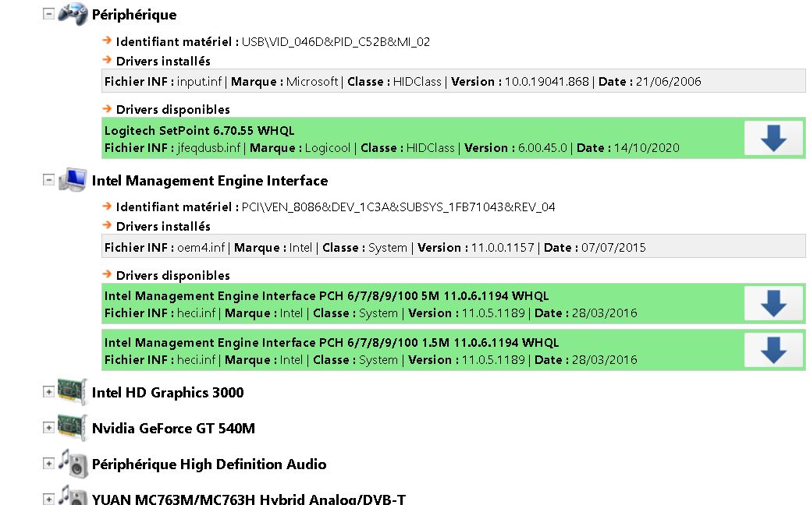
Task: Expand the YUAN MC763M/MC763H Hybrid entry
Action: coord(48,499)
